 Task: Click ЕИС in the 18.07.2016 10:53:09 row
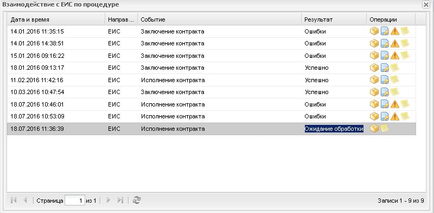114,116
